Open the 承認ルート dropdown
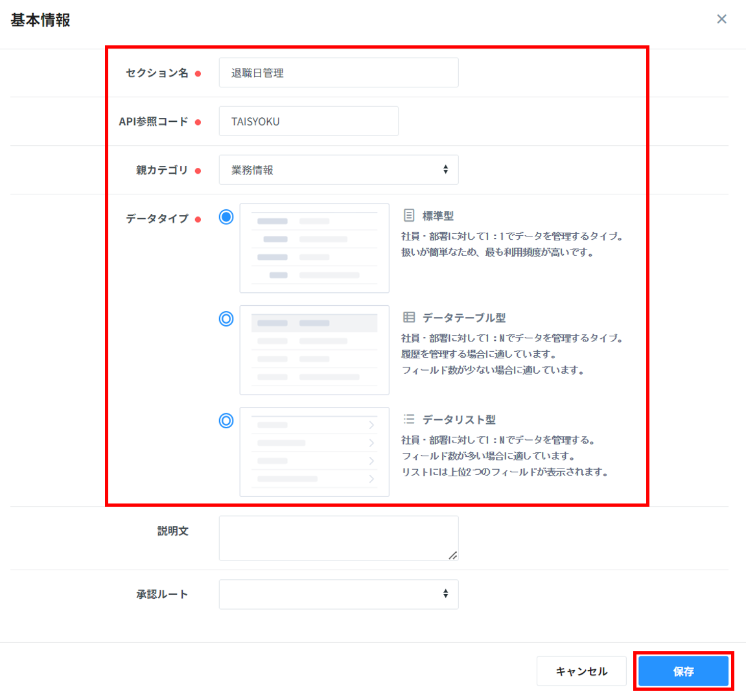 coord(338,594)
